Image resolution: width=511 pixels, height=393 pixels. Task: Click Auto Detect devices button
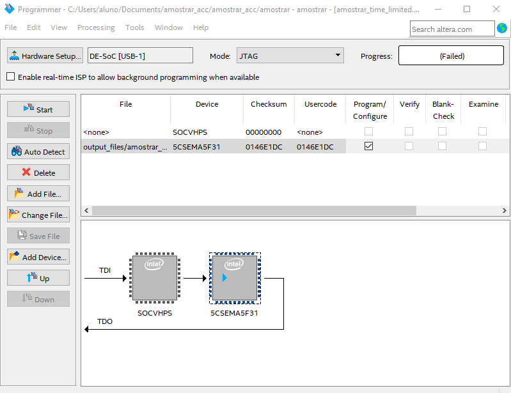pos(38,151)
